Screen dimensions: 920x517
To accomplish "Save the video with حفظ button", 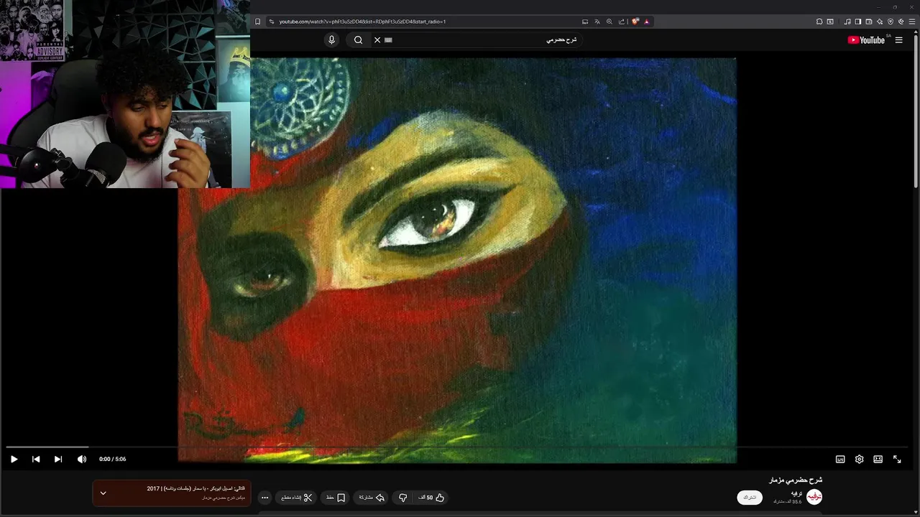I will [336, 497].
